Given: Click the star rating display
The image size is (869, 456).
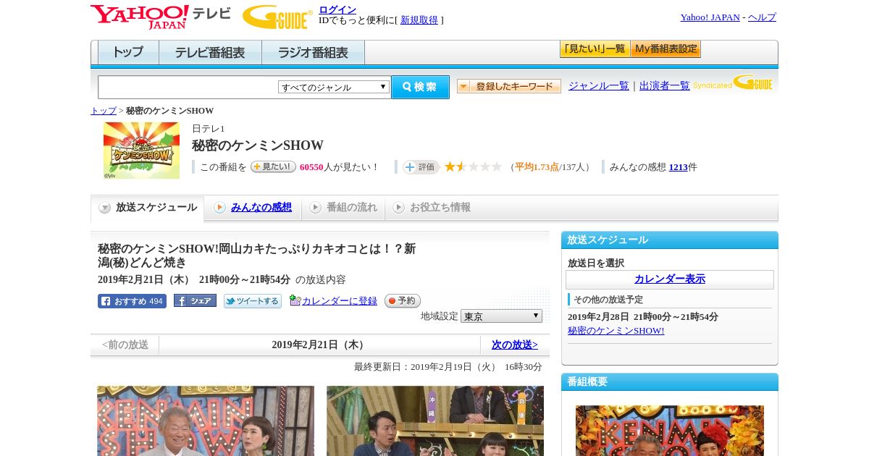Looking at the screenshot, I should pyautogui.click(x=473, y=166).
